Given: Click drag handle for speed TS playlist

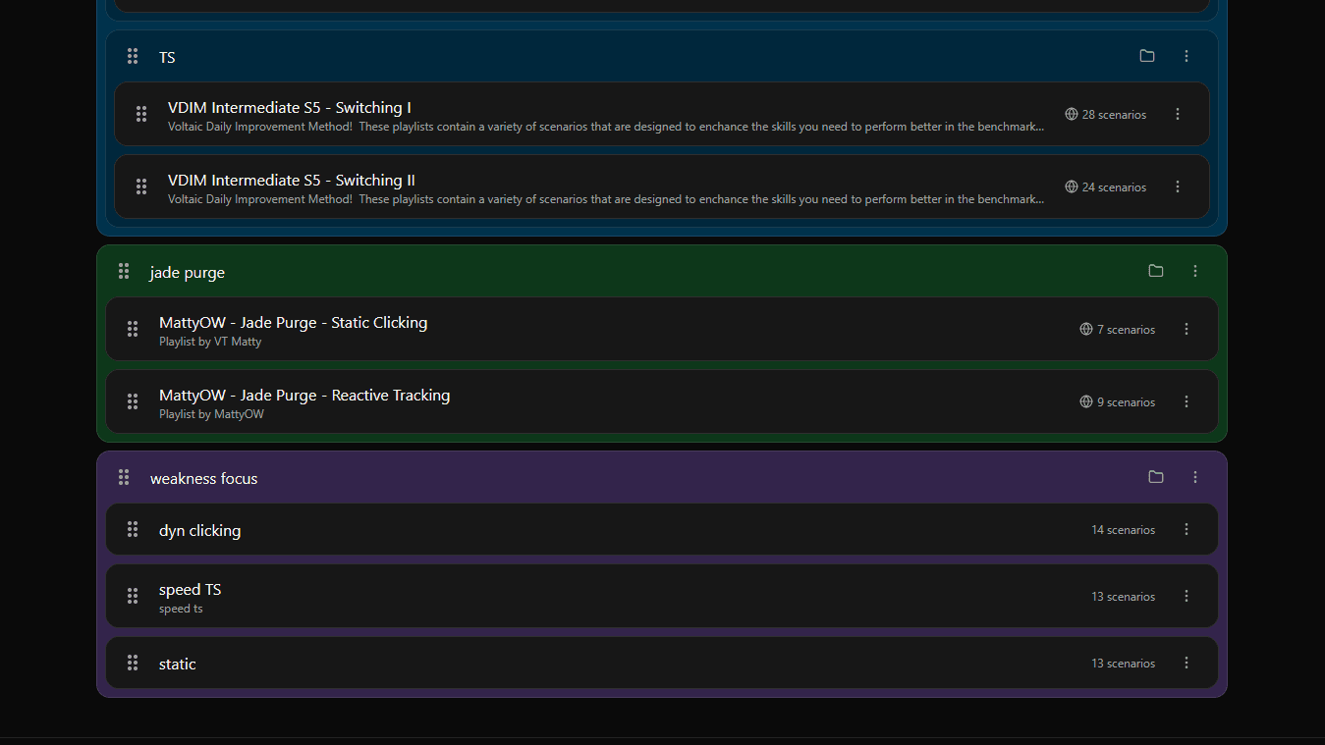Looking at the screenshot, I should [133, 596].
